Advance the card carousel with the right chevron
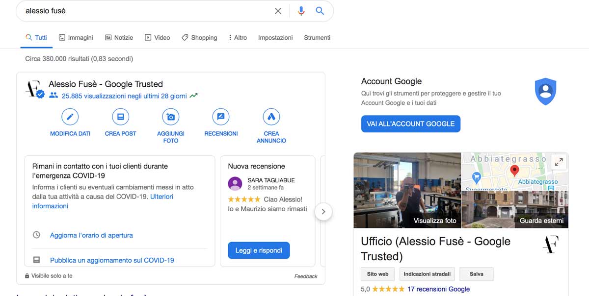This screenshot has height=296, width=589. [323, 211]
